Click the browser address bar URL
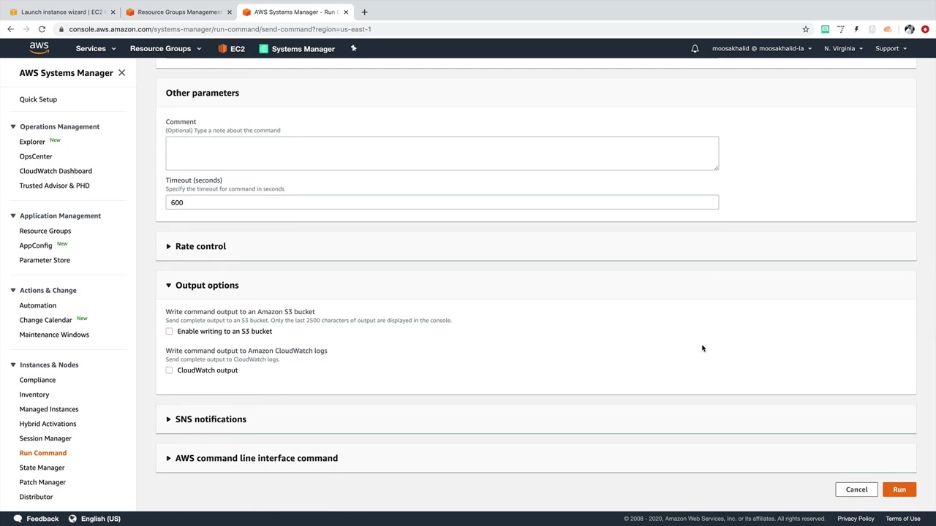The height and width of the screenshot is (526, 936). (220, 29)
